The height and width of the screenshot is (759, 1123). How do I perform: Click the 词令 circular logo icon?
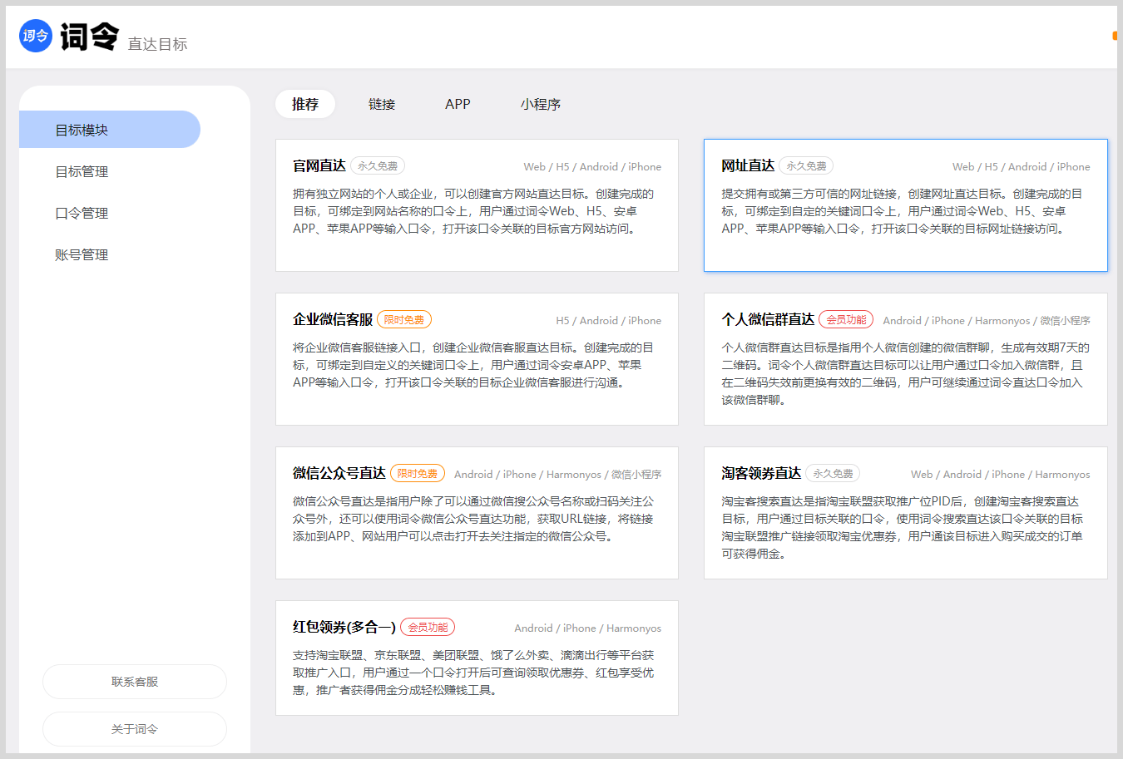tap(35, 35)
